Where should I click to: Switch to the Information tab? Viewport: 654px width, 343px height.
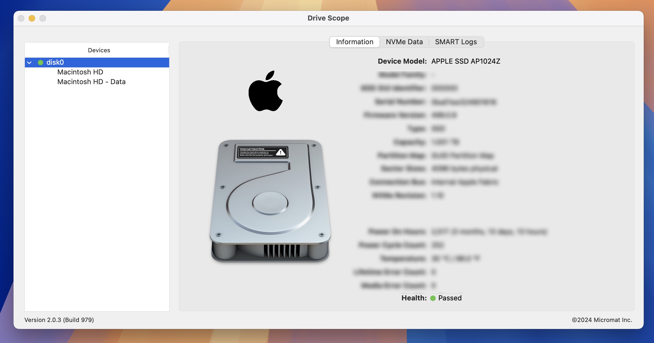(355, 42)
